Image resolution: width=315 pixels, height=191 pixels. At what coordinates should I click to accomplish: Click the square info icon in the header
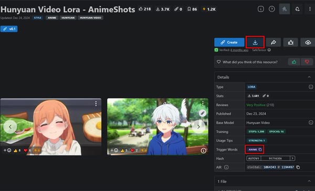(x=260, y=9)
